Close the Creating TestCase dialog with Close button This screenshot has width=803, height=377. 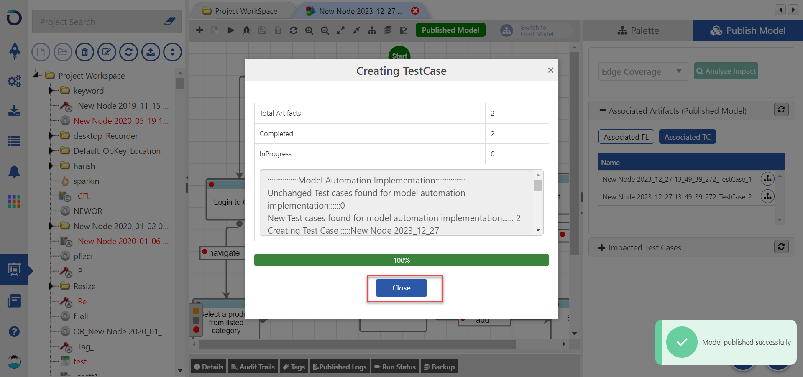(401, 288)
